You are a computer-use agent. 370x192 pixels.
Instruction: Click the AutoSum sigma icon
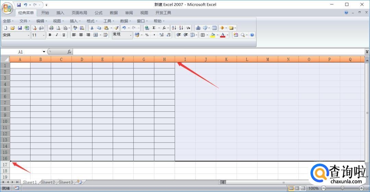tap(154, 28)
